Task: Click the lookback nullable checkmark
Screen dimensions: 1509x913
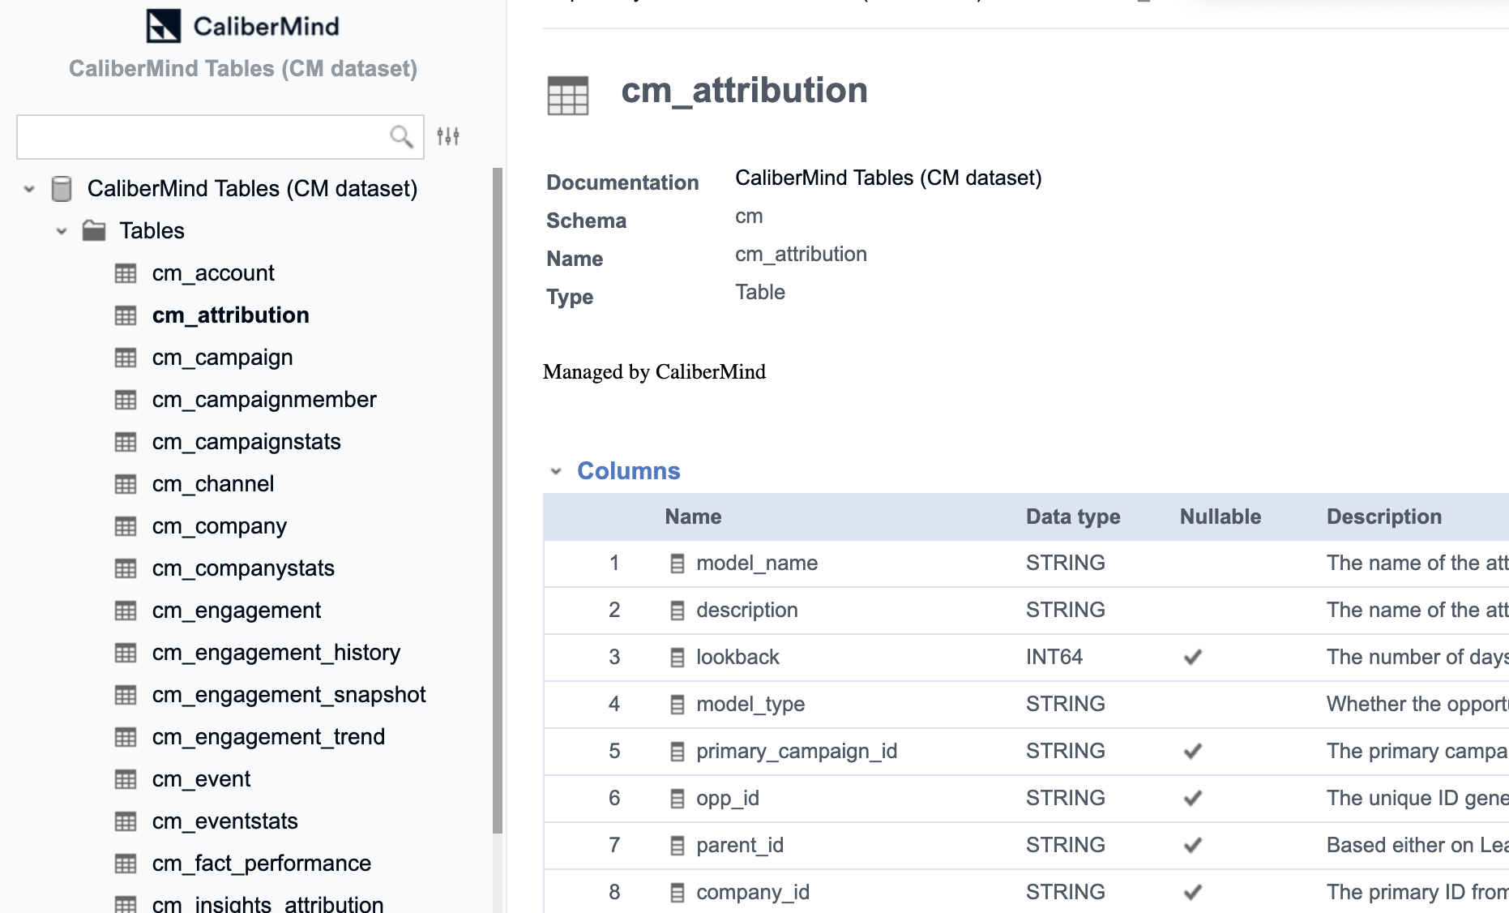Action: (1192, 657)
